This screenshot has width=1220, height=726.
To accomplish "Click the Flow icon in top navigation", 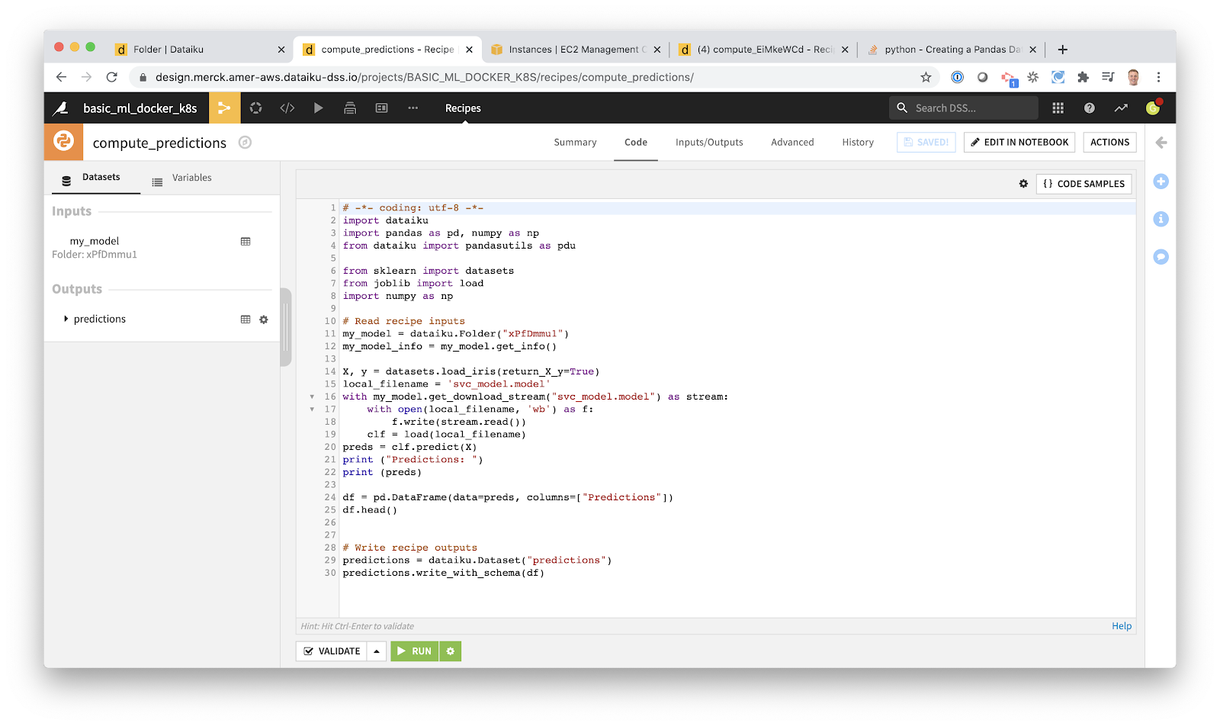I will pyautogui.click(x=224, y=108).
